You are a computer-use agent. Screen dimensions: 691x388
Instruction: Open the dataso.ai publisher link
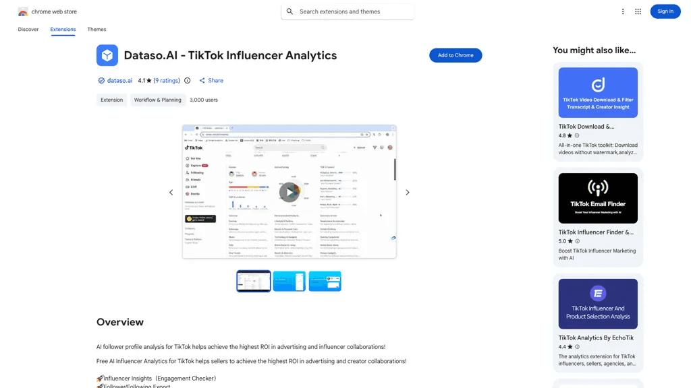[119, 81]
